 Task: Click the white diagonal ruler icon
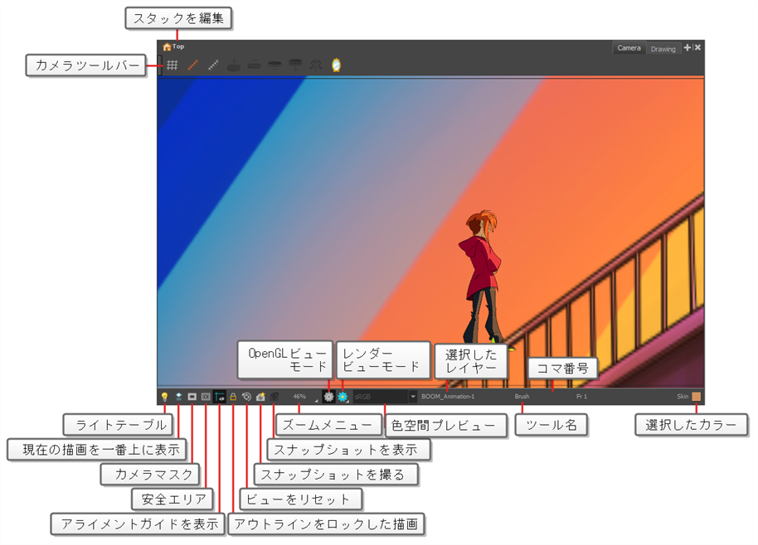(x=213, y=65)
